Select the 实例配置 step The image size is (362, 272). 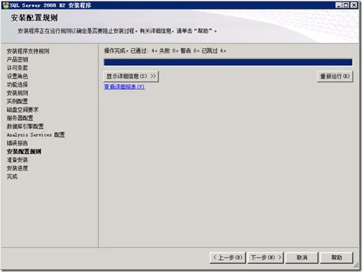coord(17,101)
